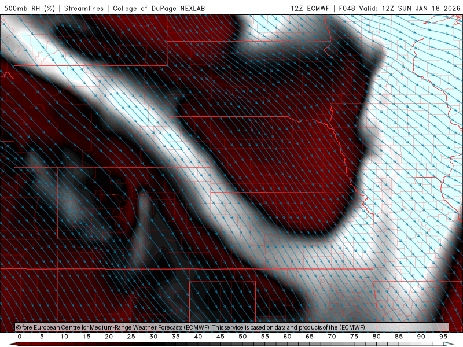Click the colorbar value 60 label
Image resolution: width=463 pixels, height=347 pixels.
click(x=287, y=337)
